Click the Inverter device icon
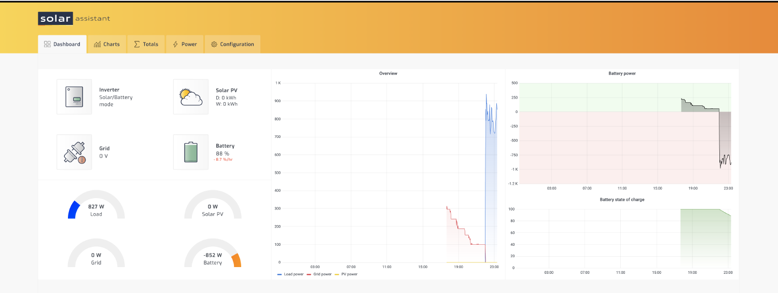The image size is (778, 293). pos(74,97)
